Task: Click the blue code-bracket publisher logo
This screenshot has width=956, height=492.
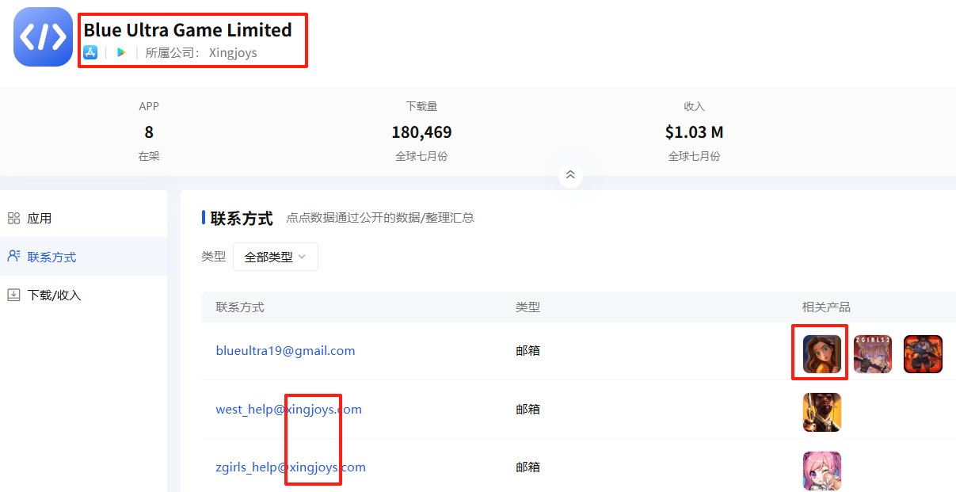Action: pyautogui.click(x=43, y=36)
